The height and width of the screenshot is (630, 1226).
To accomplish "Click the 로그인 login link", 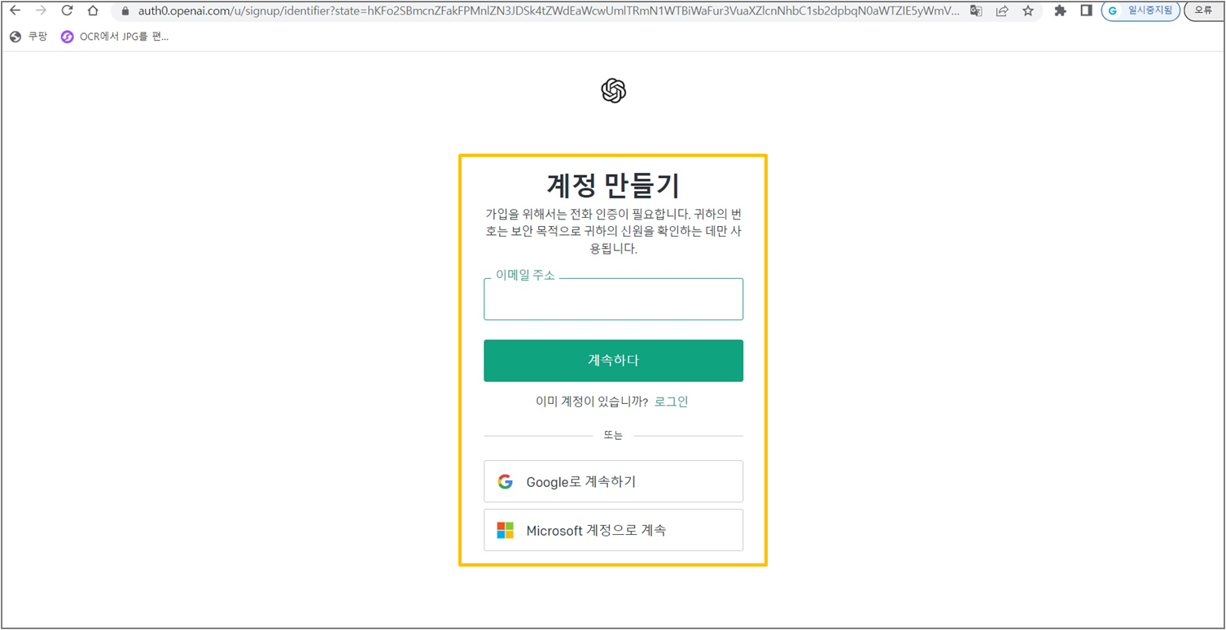I will coord(672,401).
